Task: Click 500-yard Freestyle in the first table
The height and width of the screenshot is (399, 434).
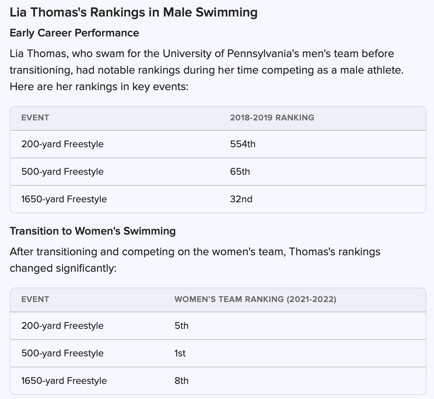Action: pyautogui.click(x=62, y=172)
